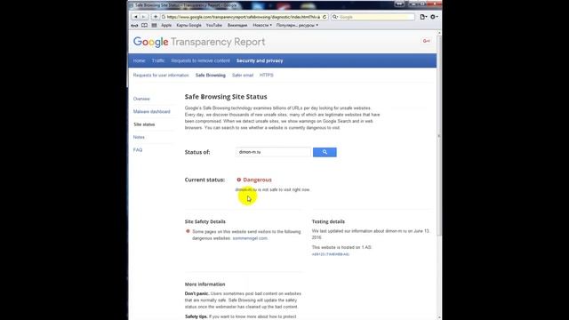
Task: Go forward with the forward arrow
Action: click(144, 17)
